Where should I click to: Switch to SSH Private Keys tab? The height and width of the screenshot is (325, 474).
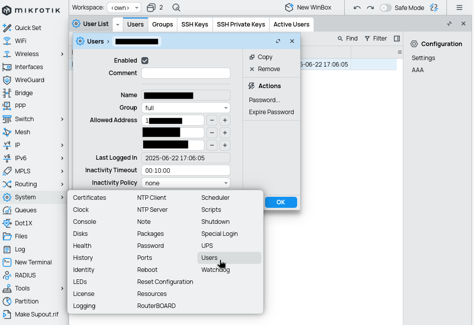(x=241, y=25)
